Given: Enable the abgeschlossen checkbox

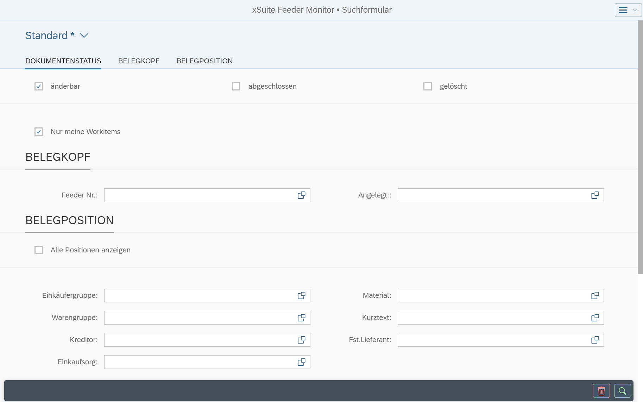Looking at the screenshot, I should pos(236,86).
